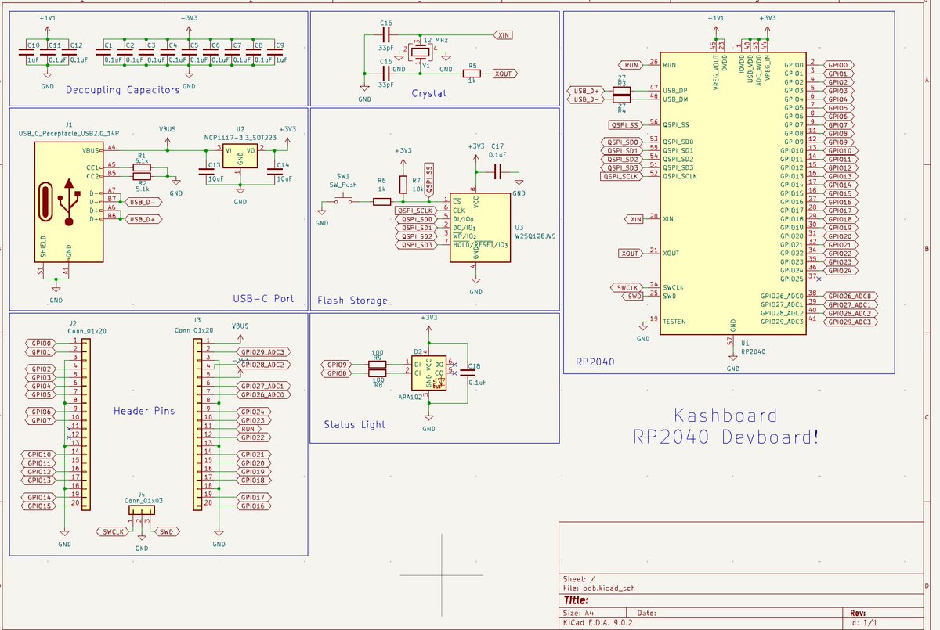Click capacitor C16 33pF
This screenshot has height=630, width=940.
coord(385,36)
